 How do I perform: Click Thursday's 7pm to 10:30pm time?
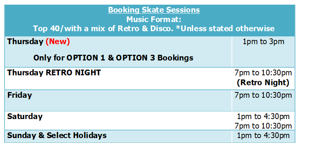(x=263, y=73)
